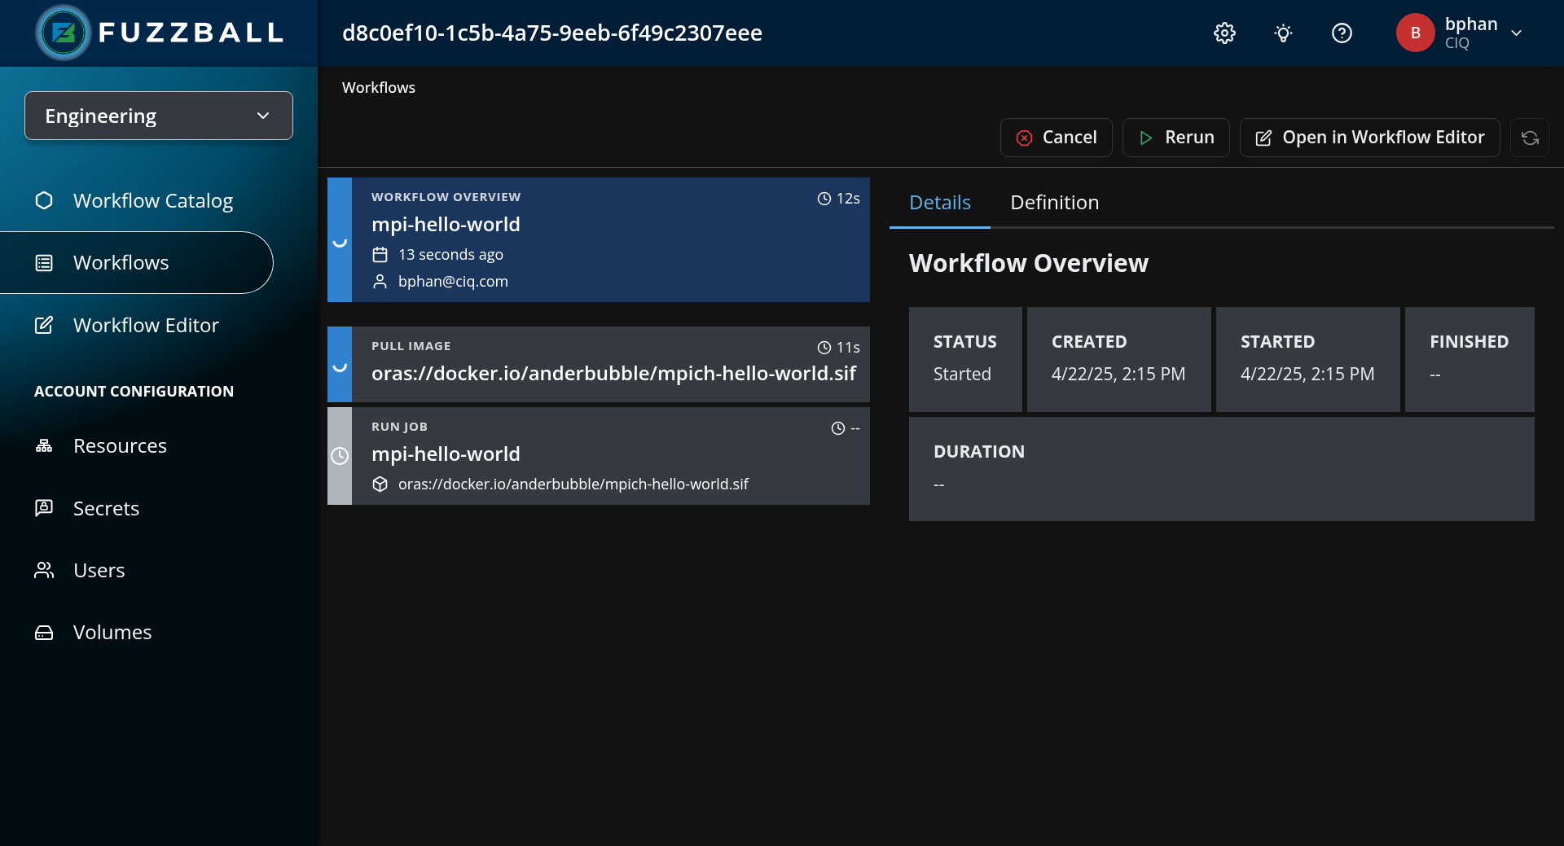Open the help question mark icon

coord(1341,33)
